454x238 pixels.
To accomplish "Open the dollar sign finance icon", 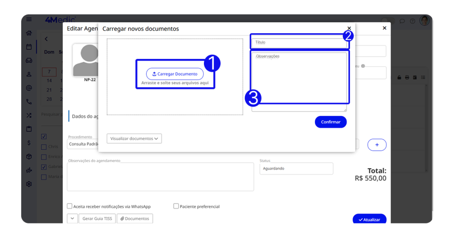I will [29, 143].
